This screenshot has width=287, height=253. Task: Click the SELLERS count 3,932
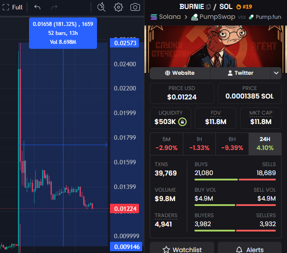click(x=268, y=224)
